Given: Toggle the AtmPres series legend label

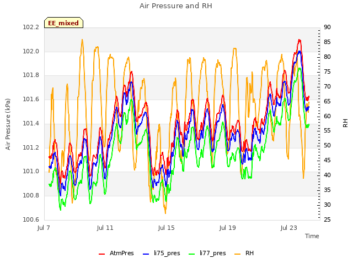Looking at the screenshot, I should 121,253.
